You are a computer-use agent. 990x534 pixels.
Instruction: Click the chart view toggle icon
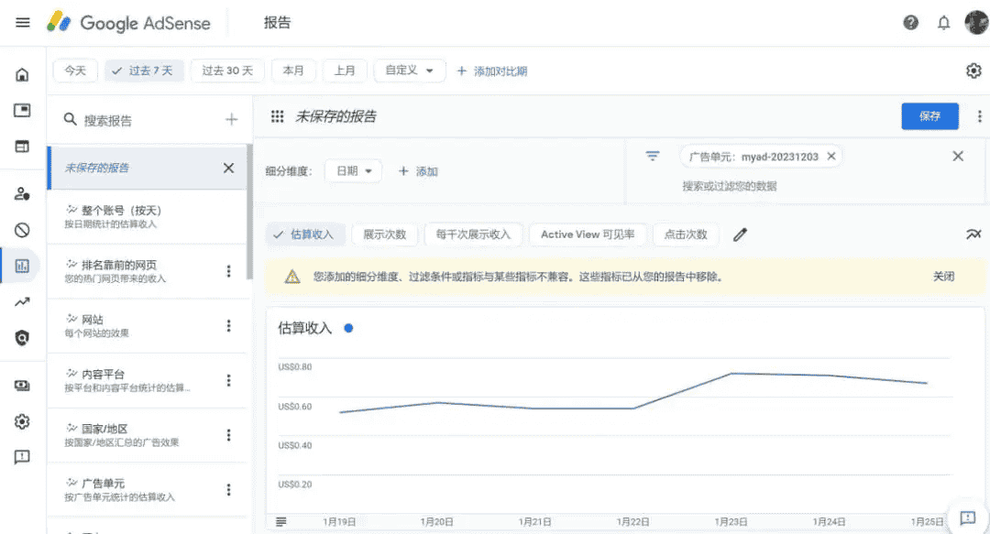(973, 234)
